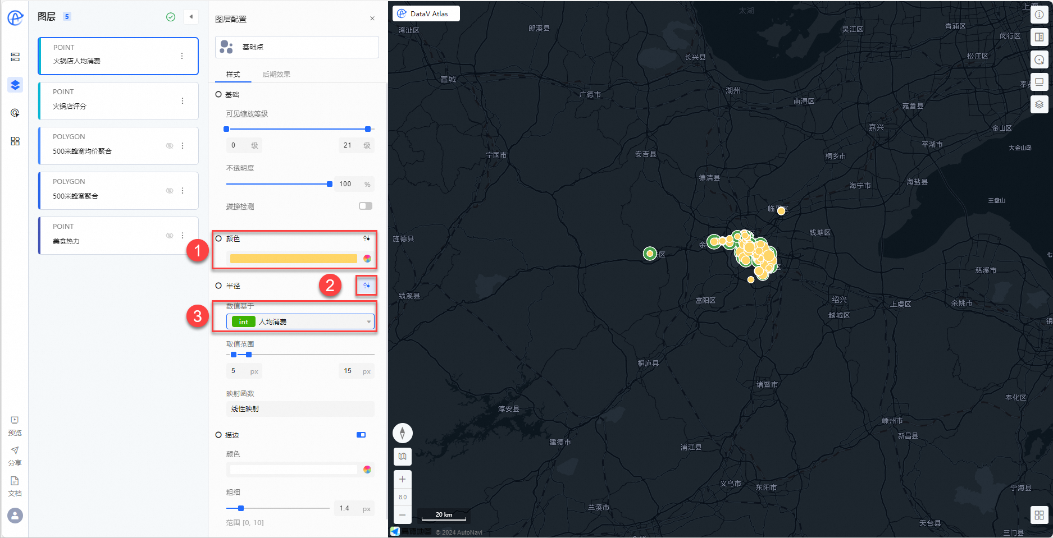Open the 基础点 layer type selector
The height and width of the screenshot is (538, 1053).
297,47
